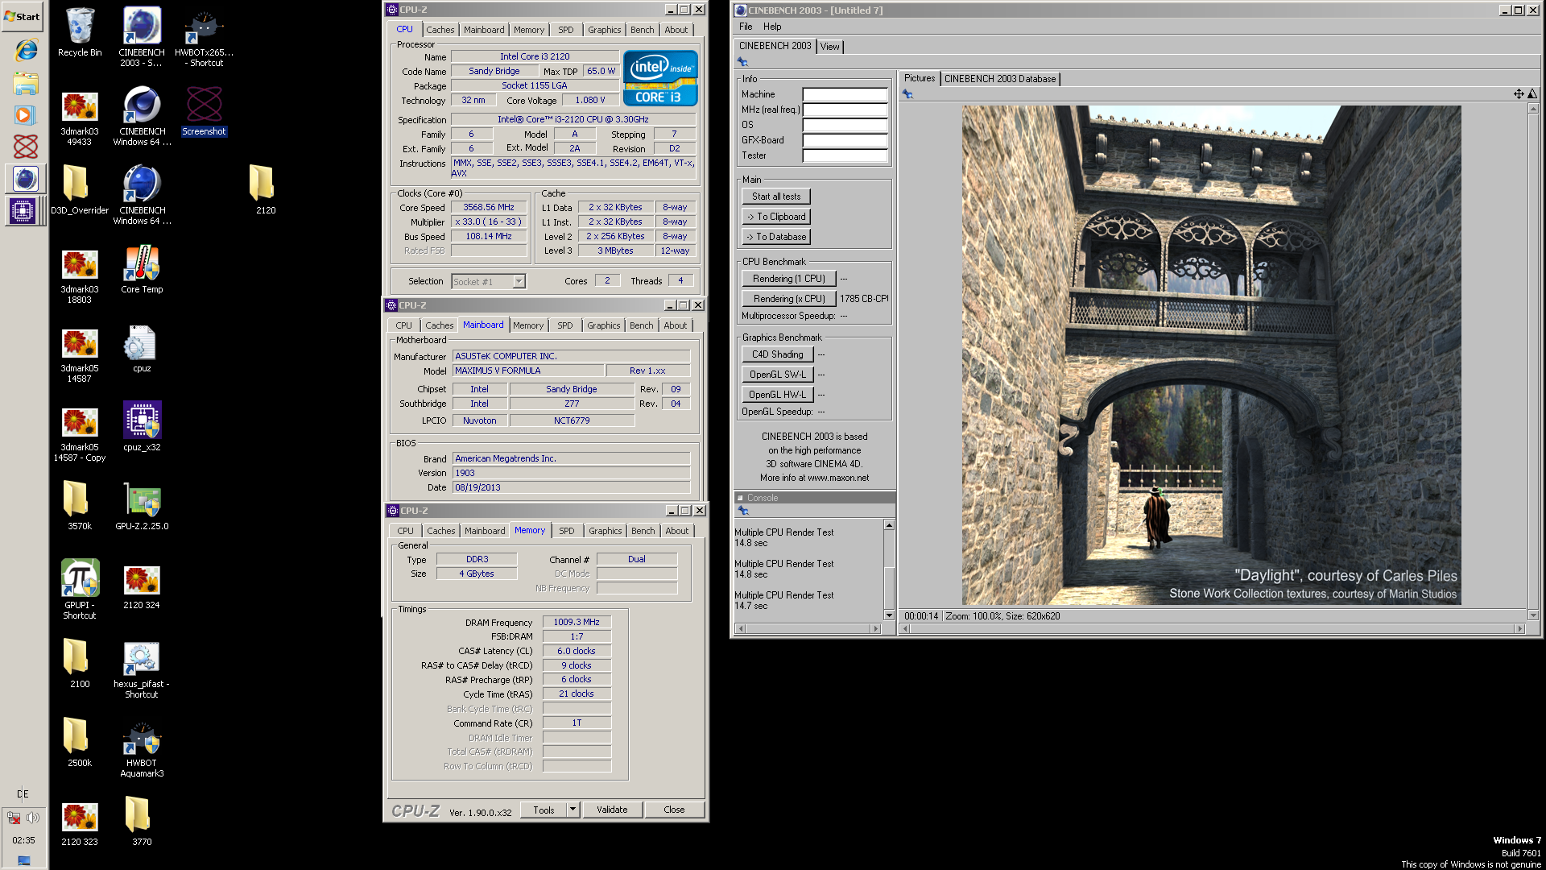
Task: Open the cpuz file icon
Action: [142, 348]
